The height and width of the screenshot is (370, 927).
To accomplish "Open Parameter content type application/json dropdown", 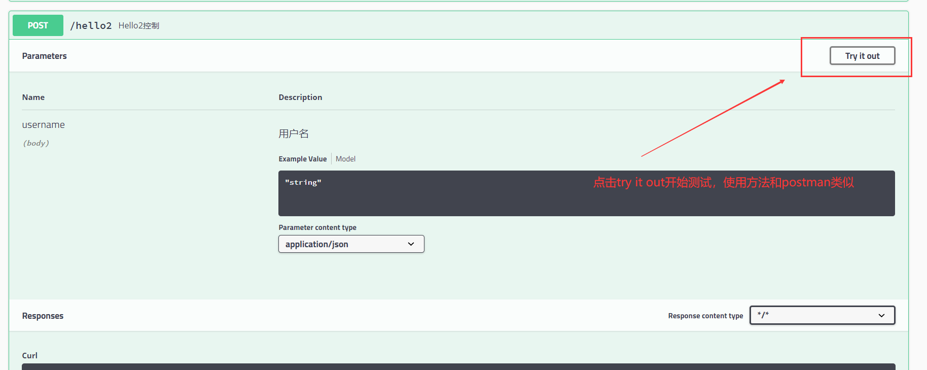I will click(x=351, y=244).
